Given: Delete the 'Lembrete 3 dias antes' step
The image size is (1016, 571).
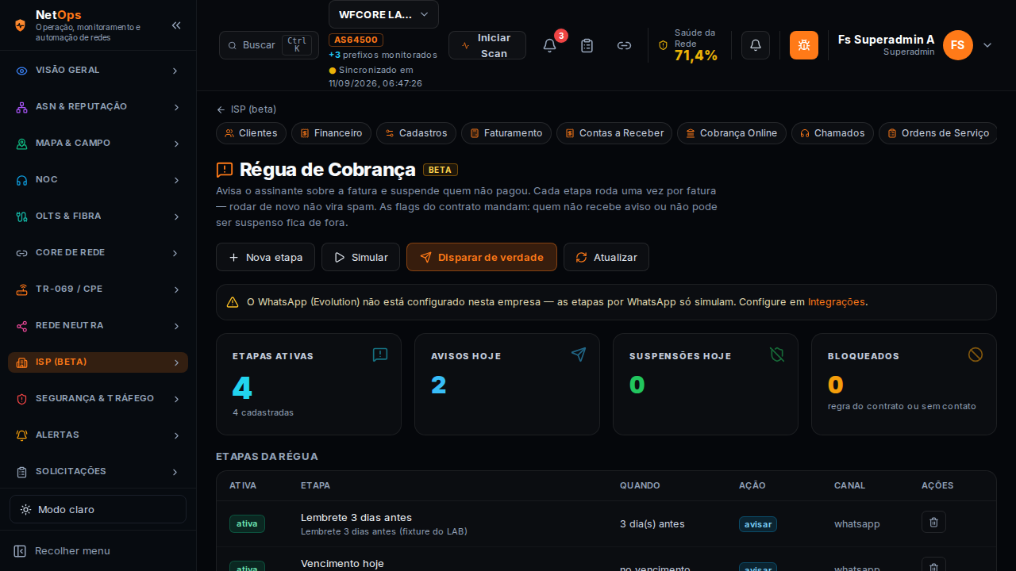Looking at the screenshot, I should click(x=933, y=522).
